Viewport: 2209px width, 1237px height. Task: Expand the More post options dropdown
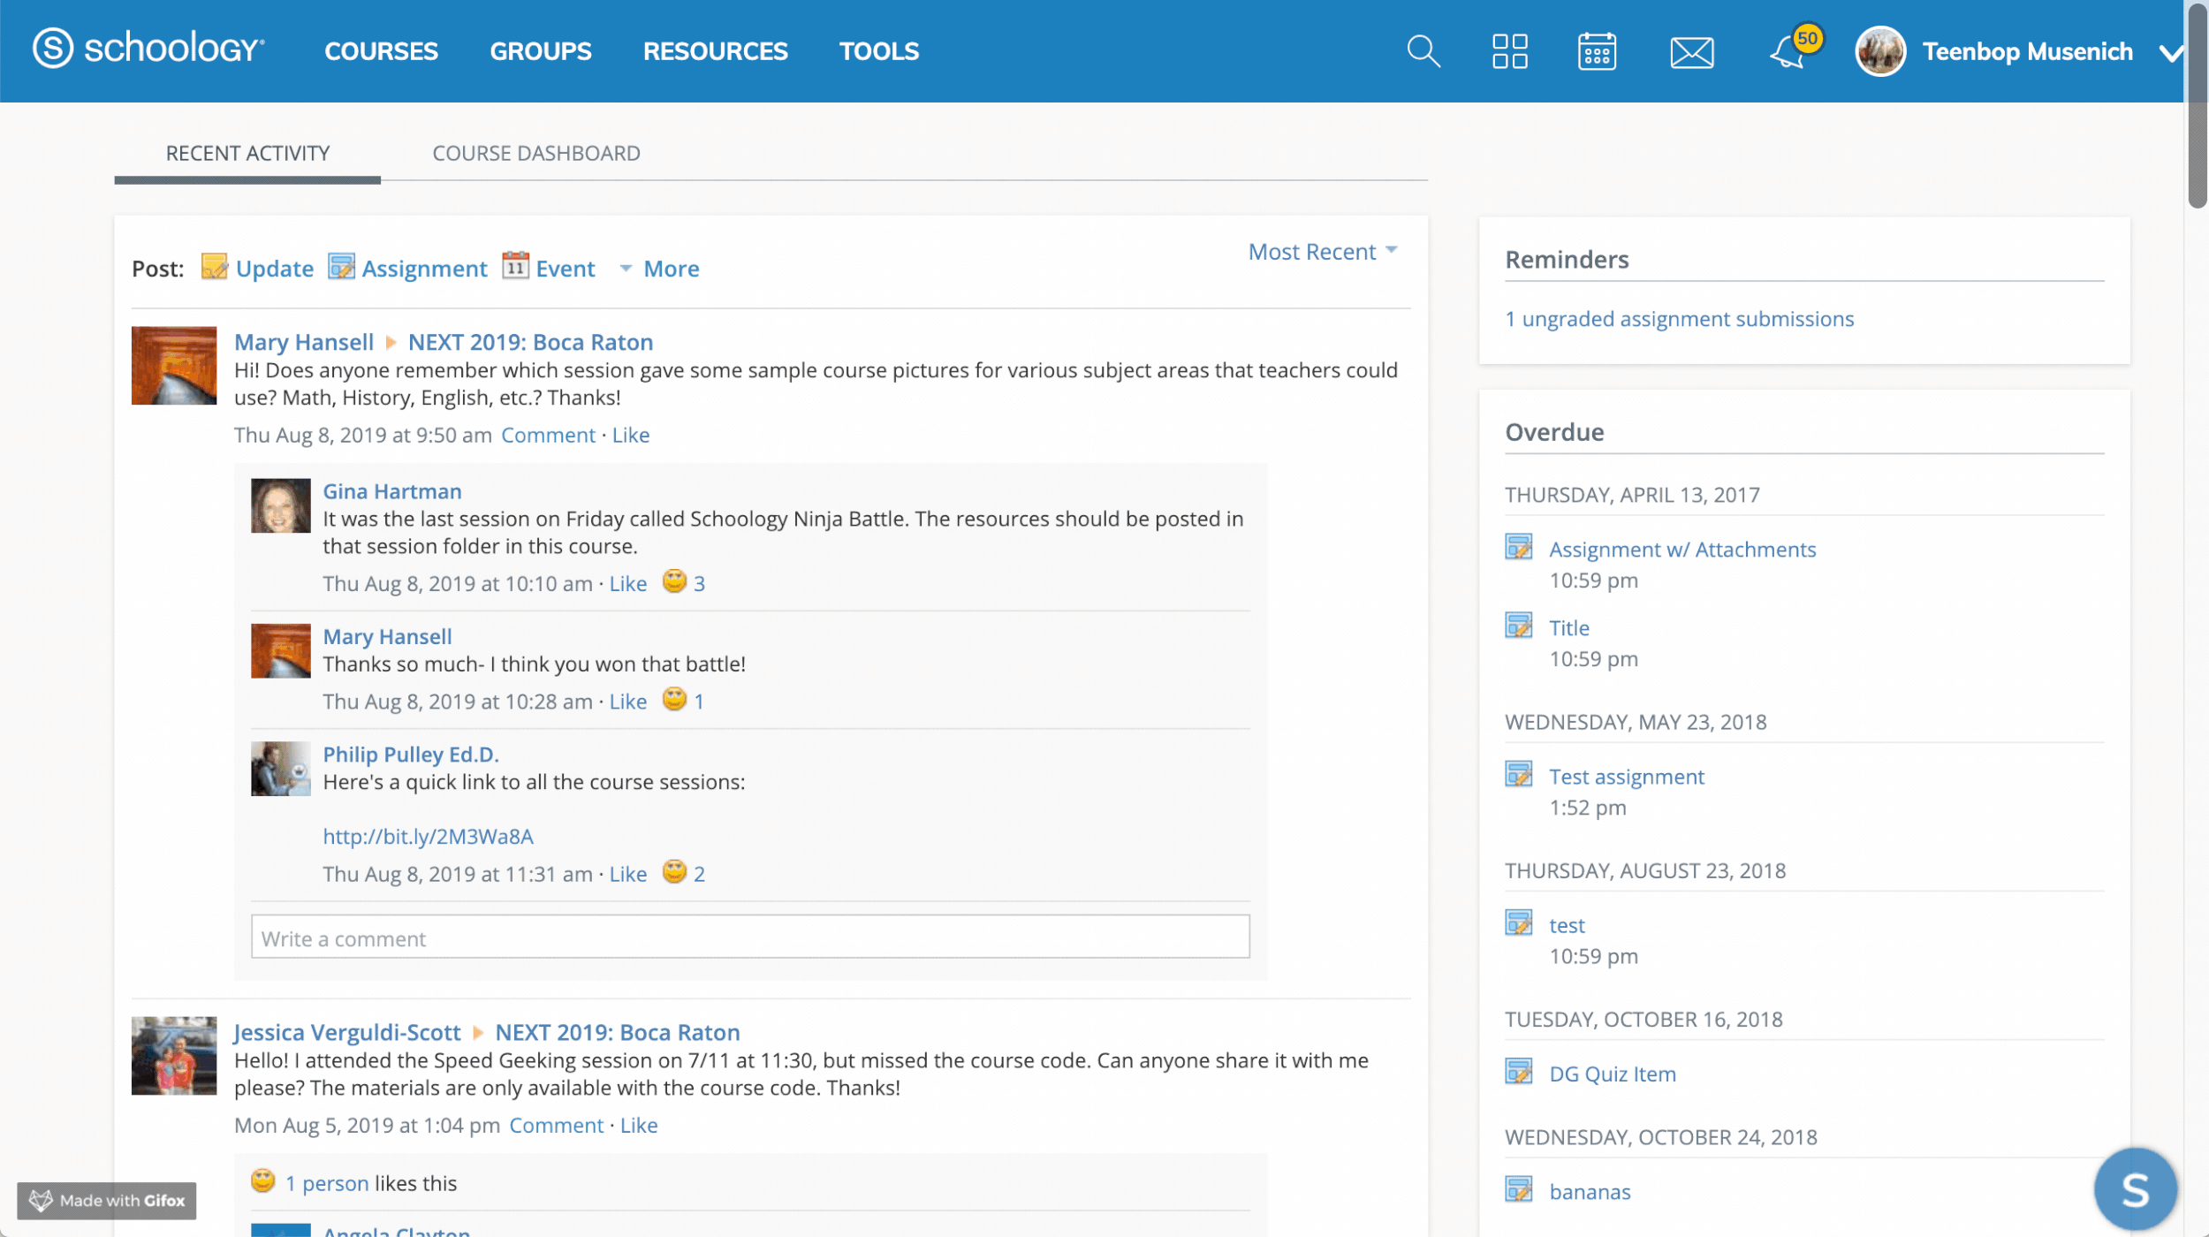pyautogui.click(x=660, y=269)
